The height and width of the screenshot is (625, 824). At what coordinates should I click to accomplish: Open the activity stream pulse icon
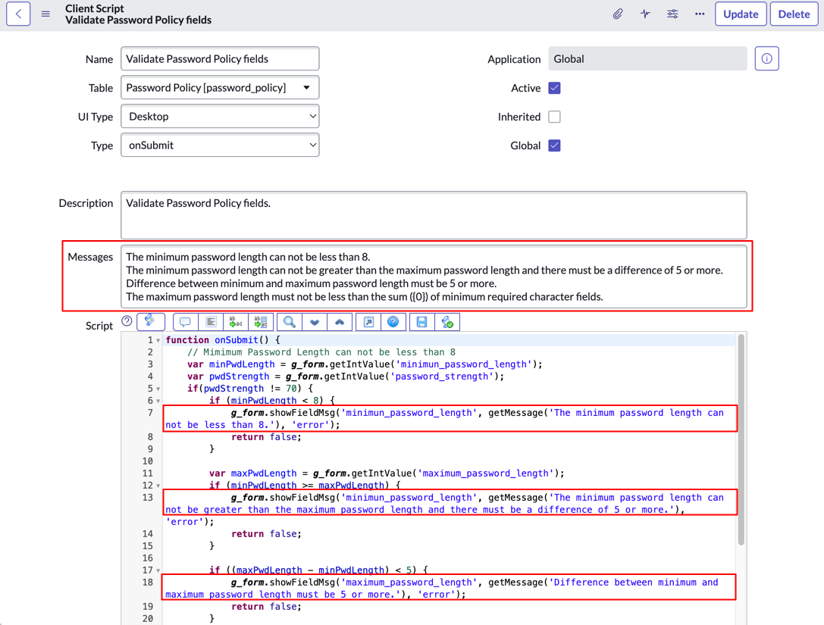pos(645,14)
